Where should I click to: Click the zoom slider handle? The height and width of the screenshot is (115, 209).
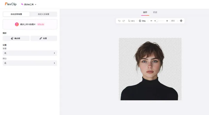pyautogui.click(x=157, y=21)
